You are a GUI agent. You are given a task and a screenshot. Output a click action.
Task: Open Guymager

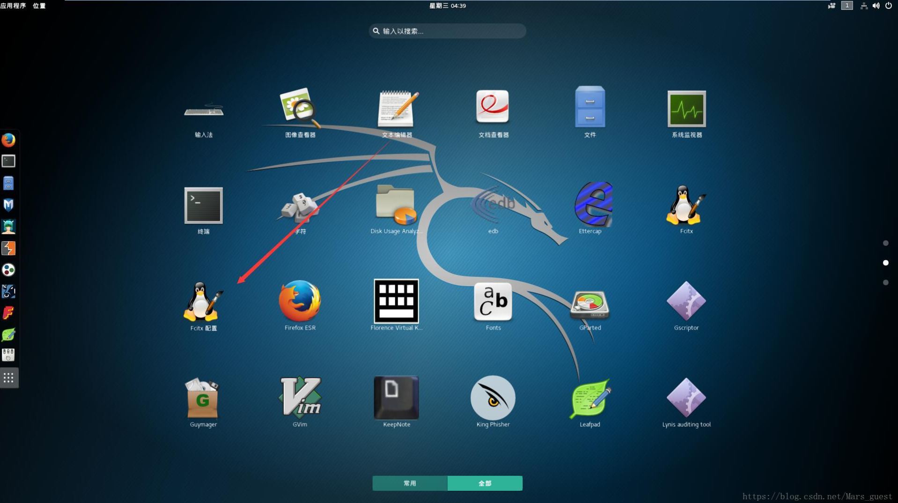(203, 403)
